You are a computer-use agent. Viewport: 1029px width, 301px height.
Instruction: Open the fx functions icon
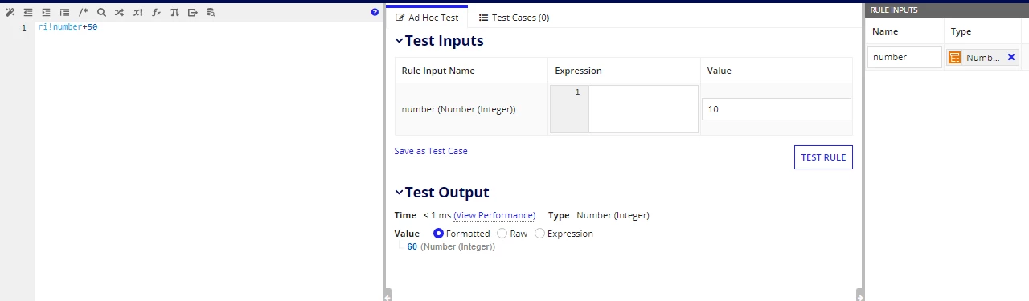point(157,13)
